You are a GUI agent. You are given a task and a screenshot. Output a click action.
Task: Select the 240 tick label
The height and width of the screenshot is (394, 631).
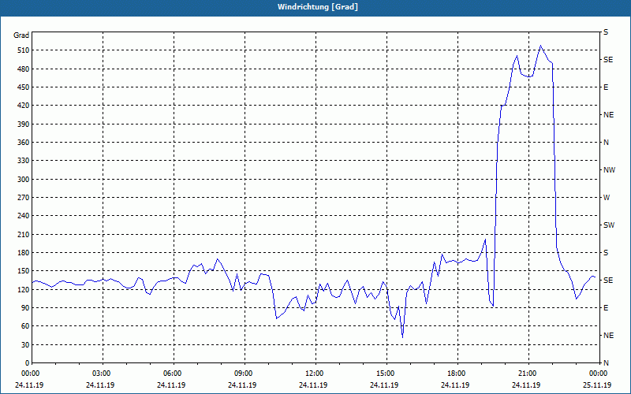24,216
